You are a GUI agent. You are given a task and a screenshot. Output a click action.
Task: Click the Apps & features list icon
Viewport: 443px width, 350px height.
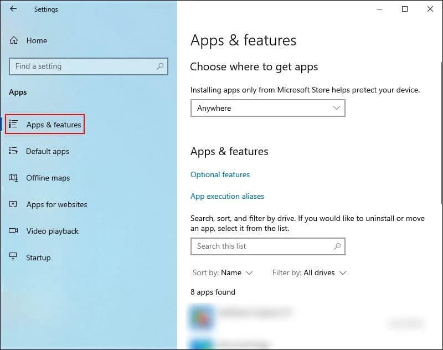pyautogui.click(x=13, y=124)
